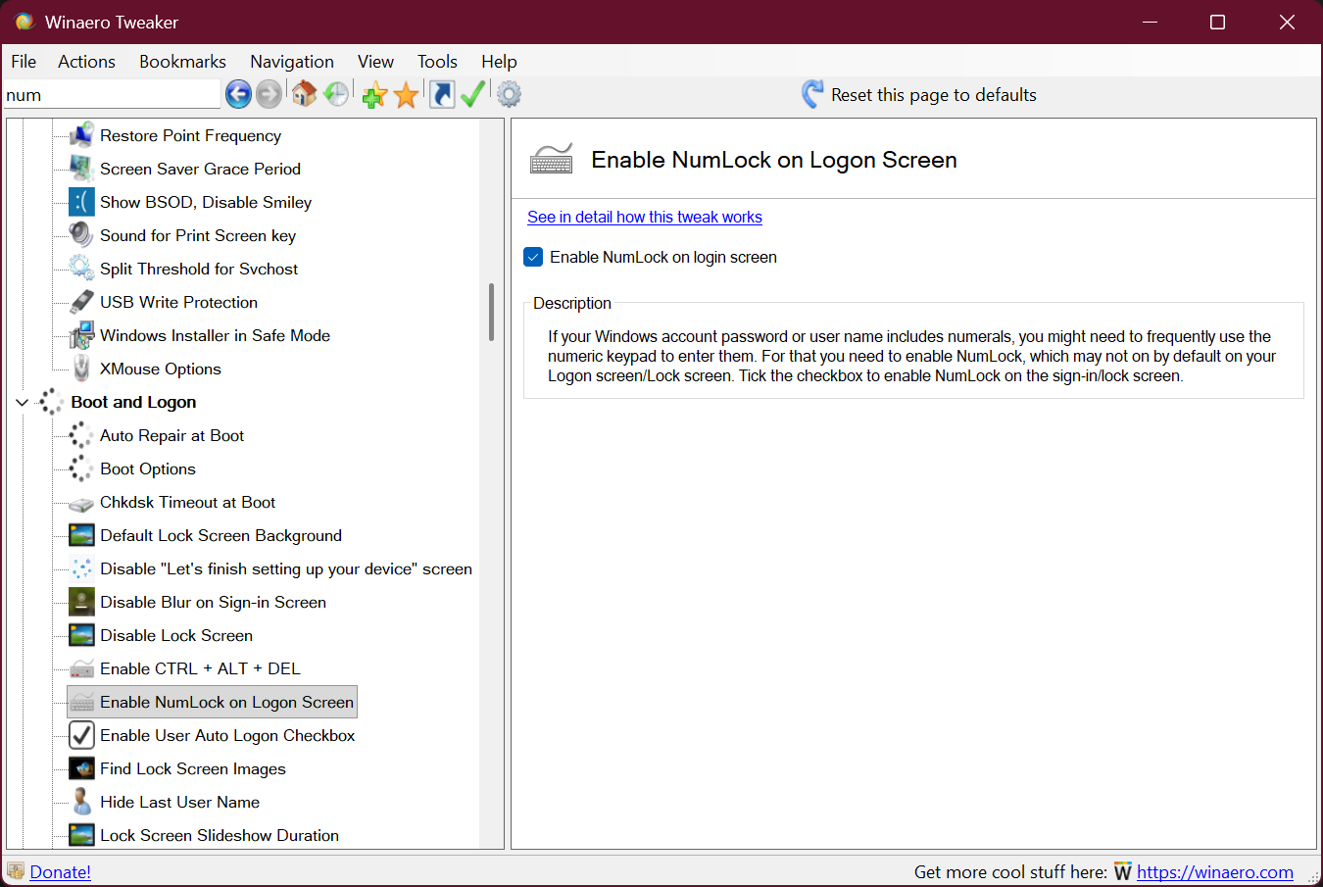Open the View menu
The image size is (1323, 887).
pyautogui.click(x=375, y=62)
